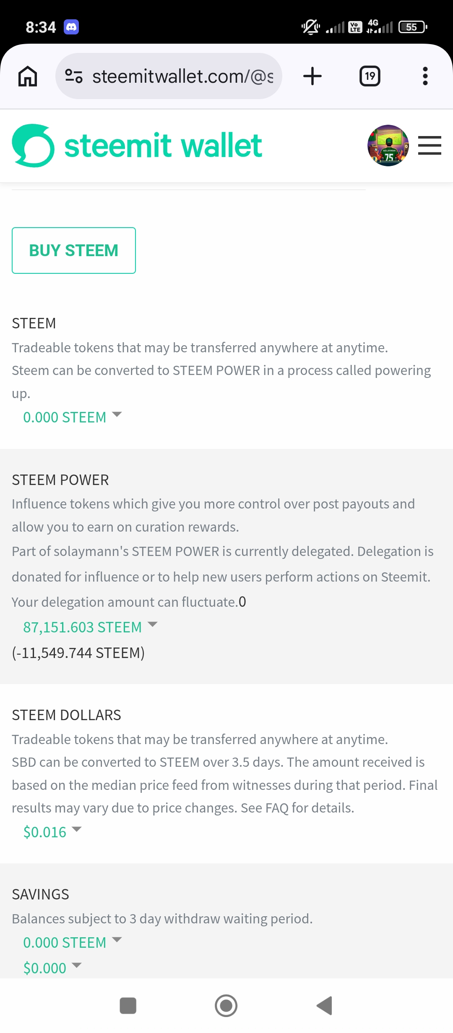Open a new tab with the plus icon

point(312,76)
